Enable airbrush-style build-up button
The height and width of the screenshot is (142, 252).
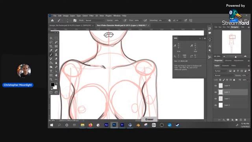click(145, 21)
